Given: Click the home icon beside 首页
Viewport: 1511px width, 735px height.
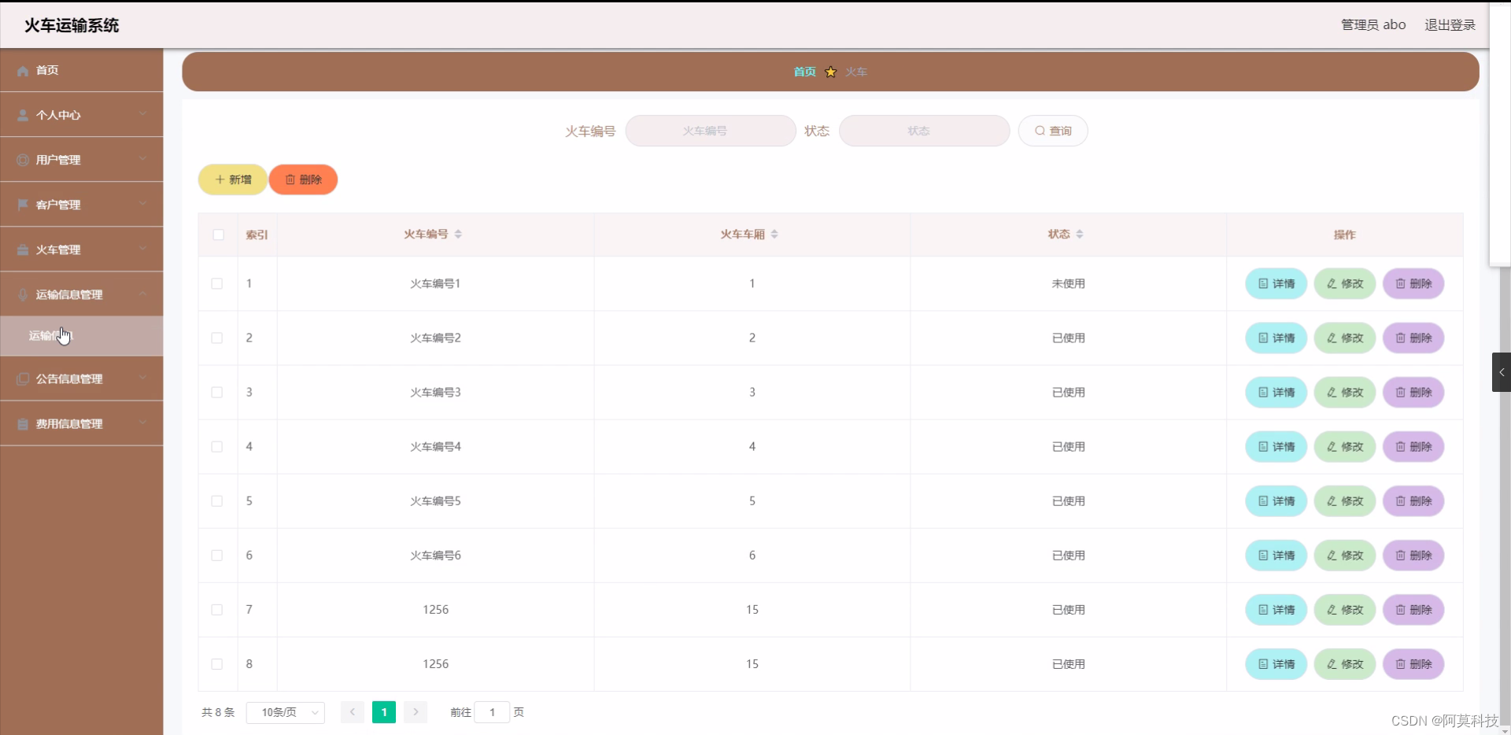Looking at the screenshot, I should [x=21, y=71].
